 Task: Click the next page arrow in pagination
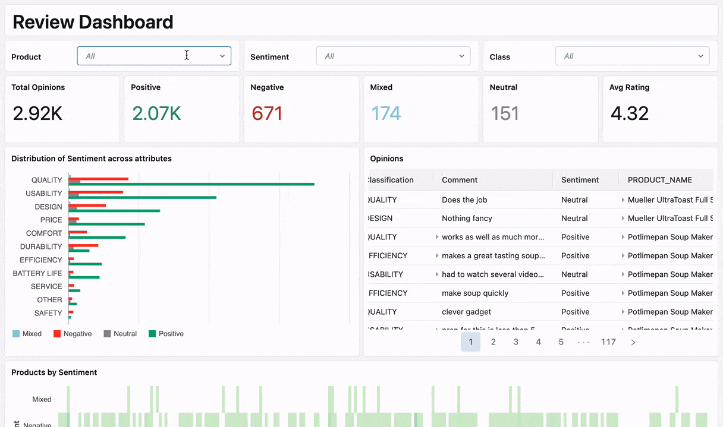click(x=633, y=342)
